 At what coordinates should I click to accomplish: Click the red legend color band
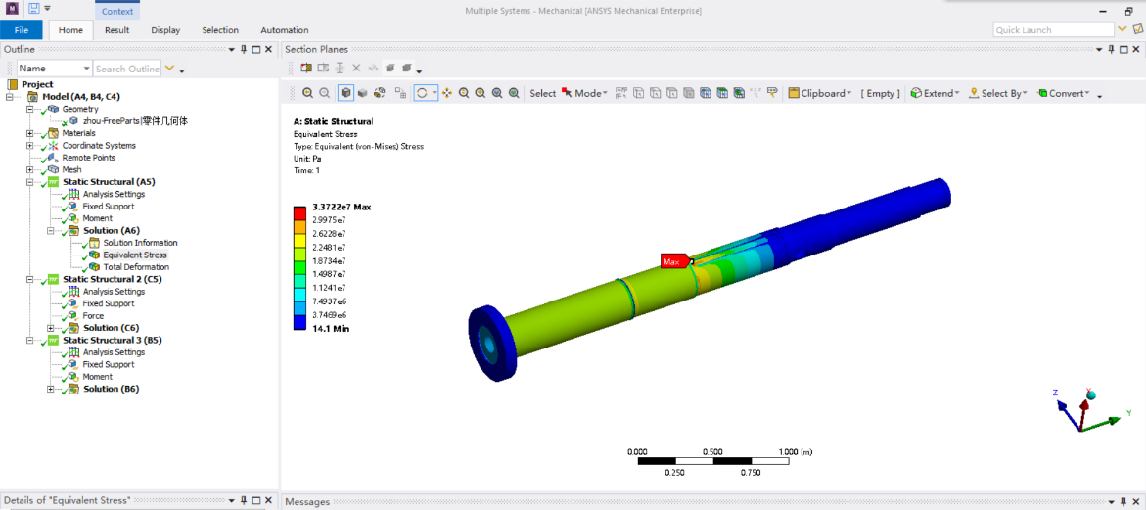(x=299, y=213)
